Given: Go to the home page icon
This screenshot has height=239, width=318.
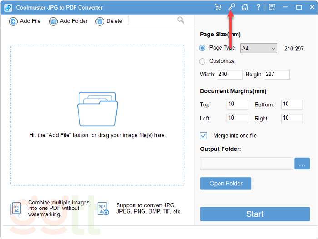Looking at the screenshot, I should (245, 7).
